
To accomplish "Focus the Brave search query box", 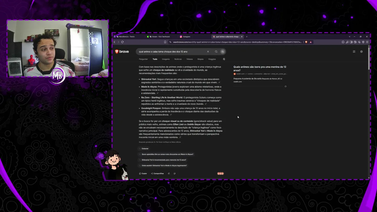I will point(172,52).
